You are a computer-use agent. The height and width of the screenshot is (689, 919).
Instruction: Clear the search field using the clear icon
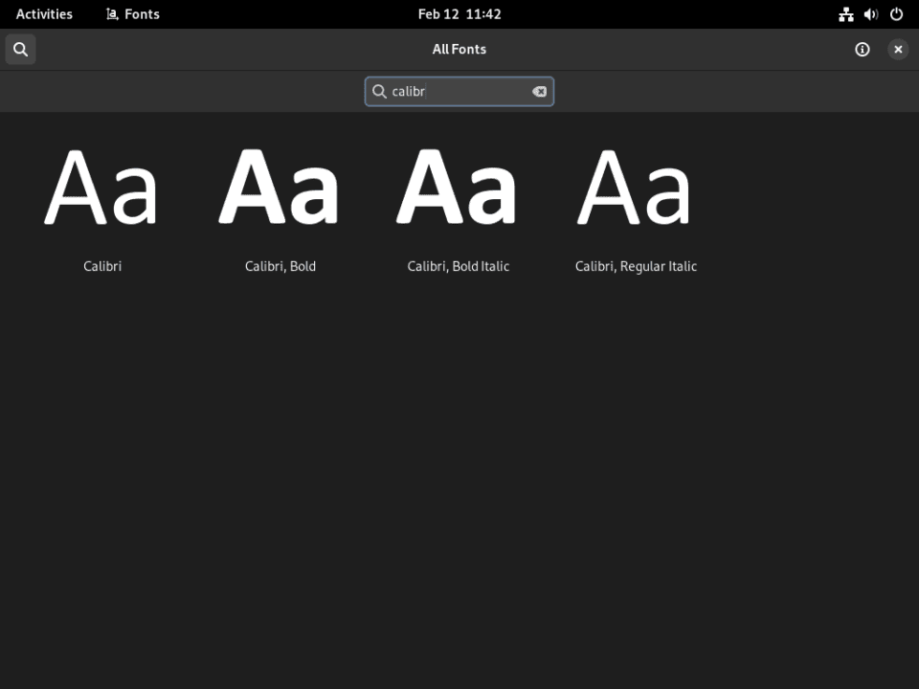pyautogui.click(x=539, y=91)
